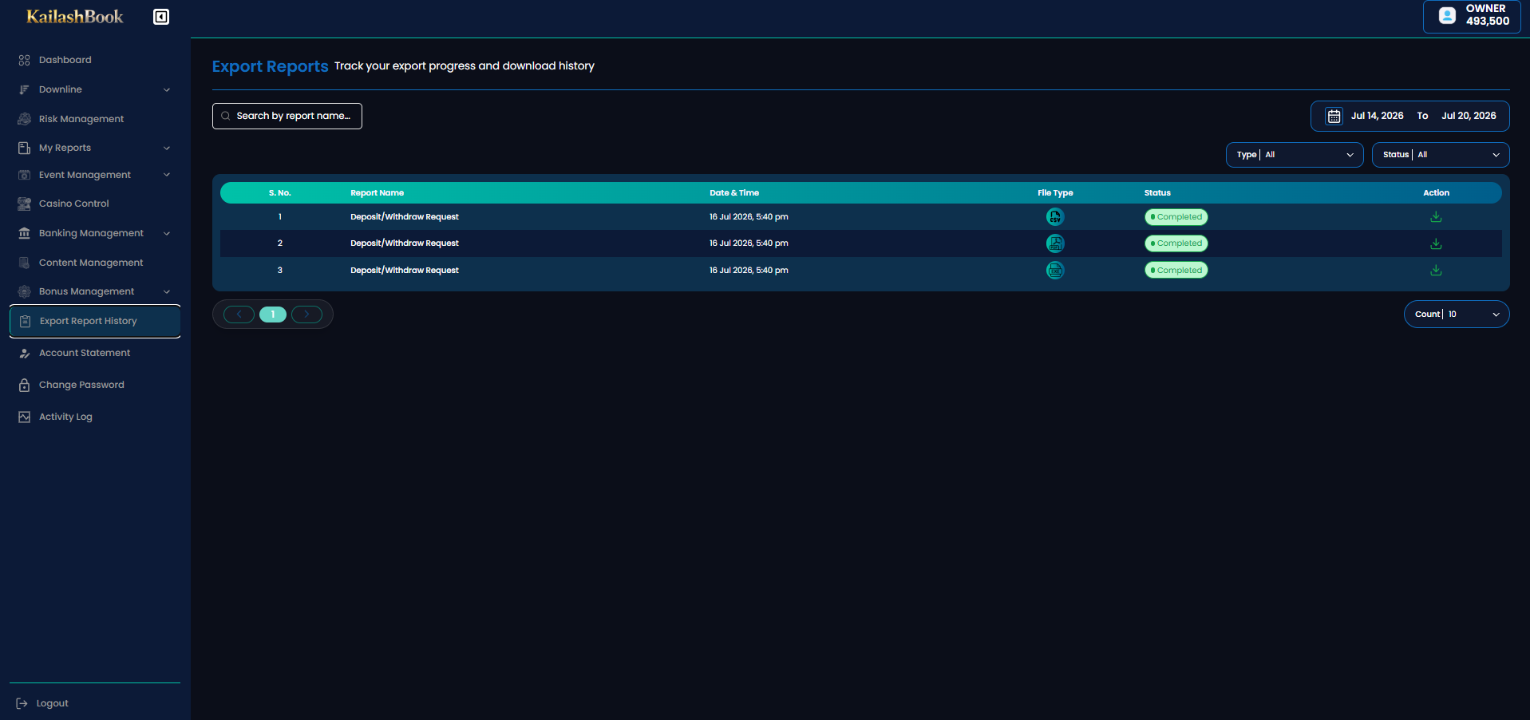
Task: Click the Activity Log chart icon
Action: (x=24, y=417)
